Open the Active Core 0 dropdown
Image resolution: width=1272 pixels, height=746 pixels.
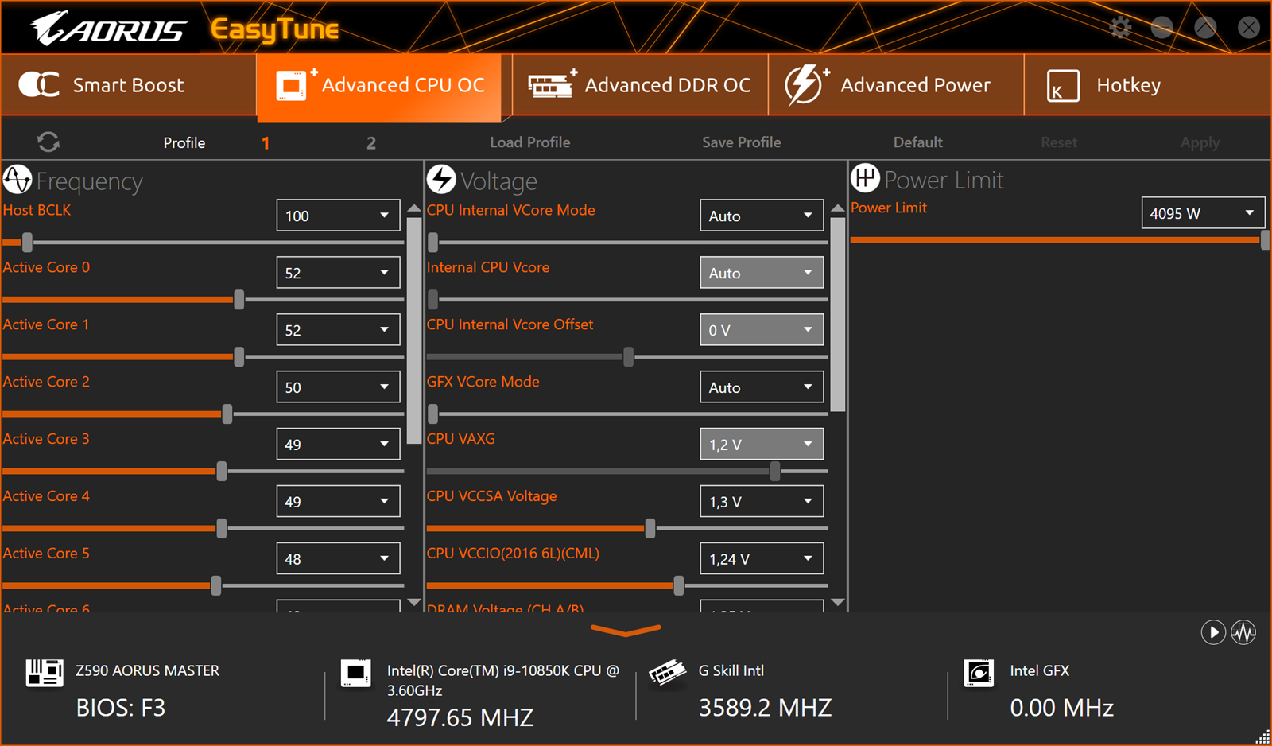pos(338,273)
